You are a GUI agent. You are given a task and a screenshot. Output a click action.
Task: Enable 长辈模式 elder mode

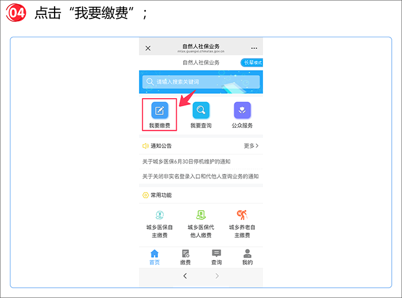click(x=252, y=63)
